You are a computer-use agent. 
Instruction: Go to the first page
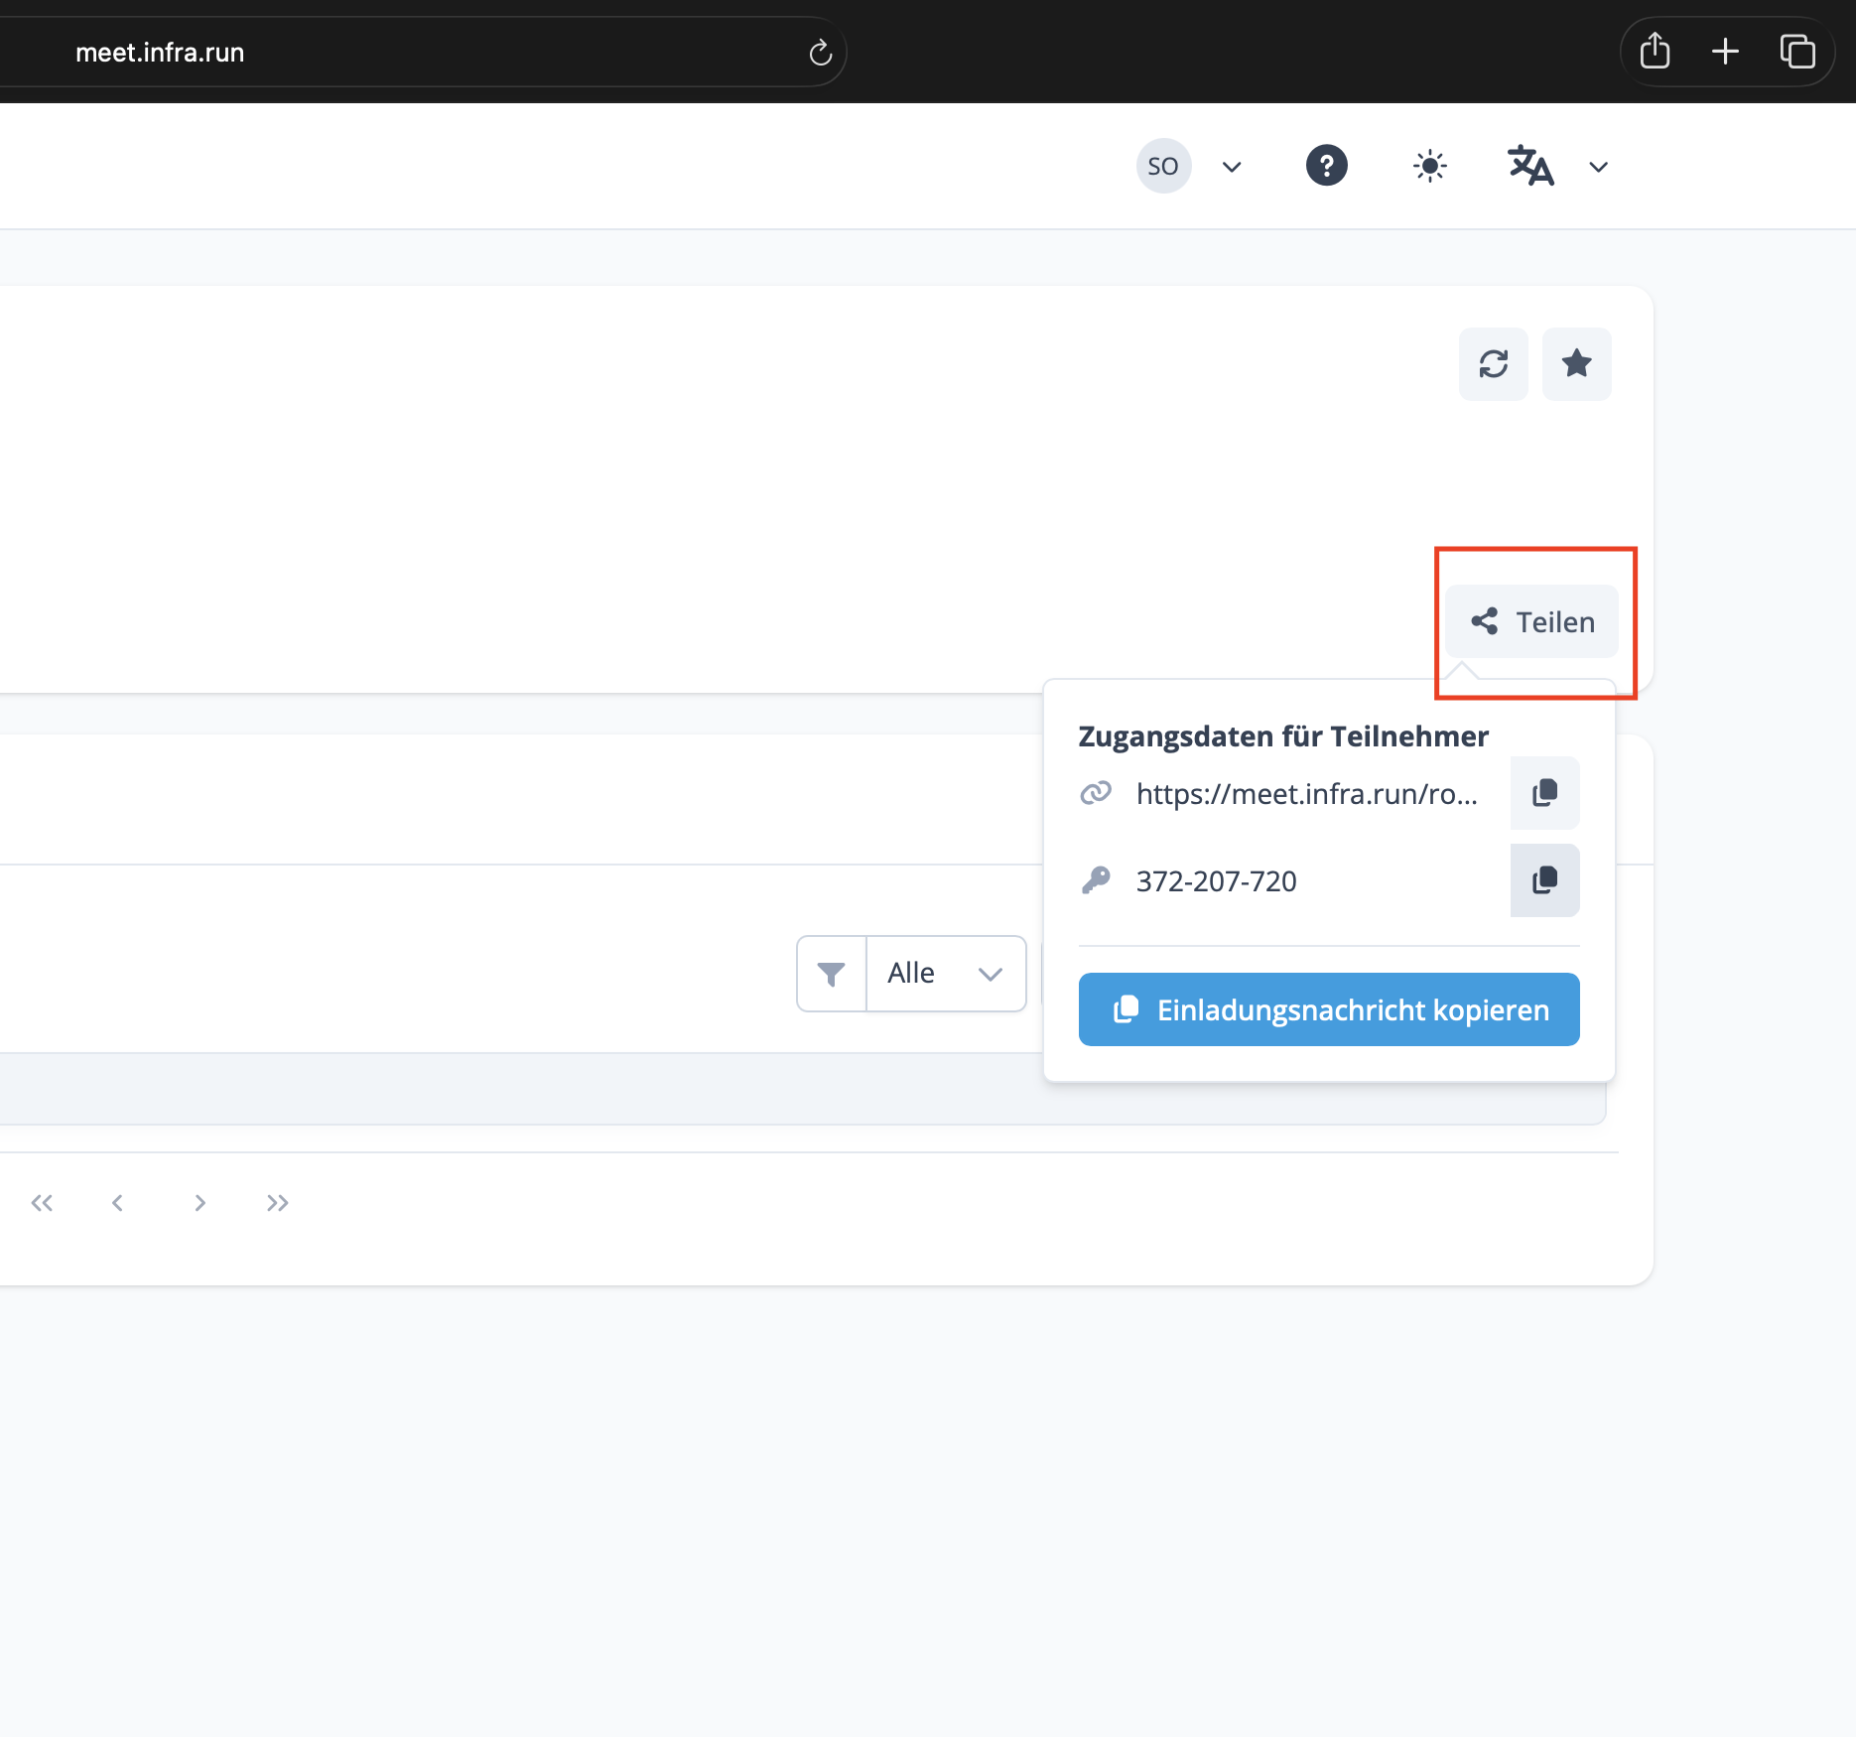[42, 1203]
